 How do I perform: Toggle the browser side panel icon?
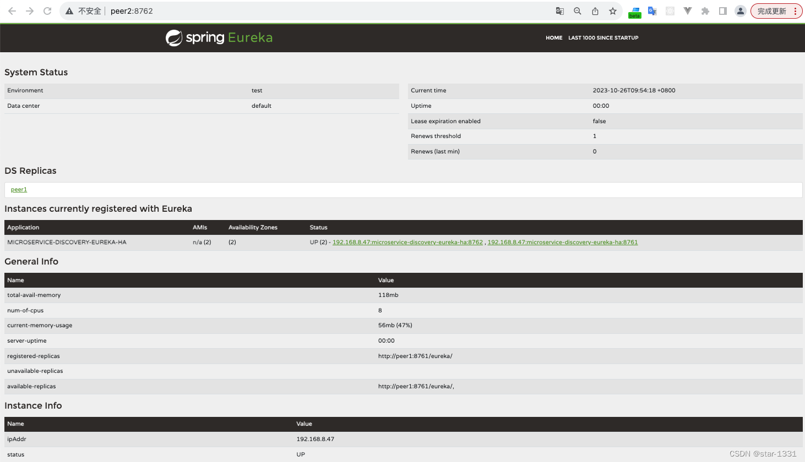(723, 11)
